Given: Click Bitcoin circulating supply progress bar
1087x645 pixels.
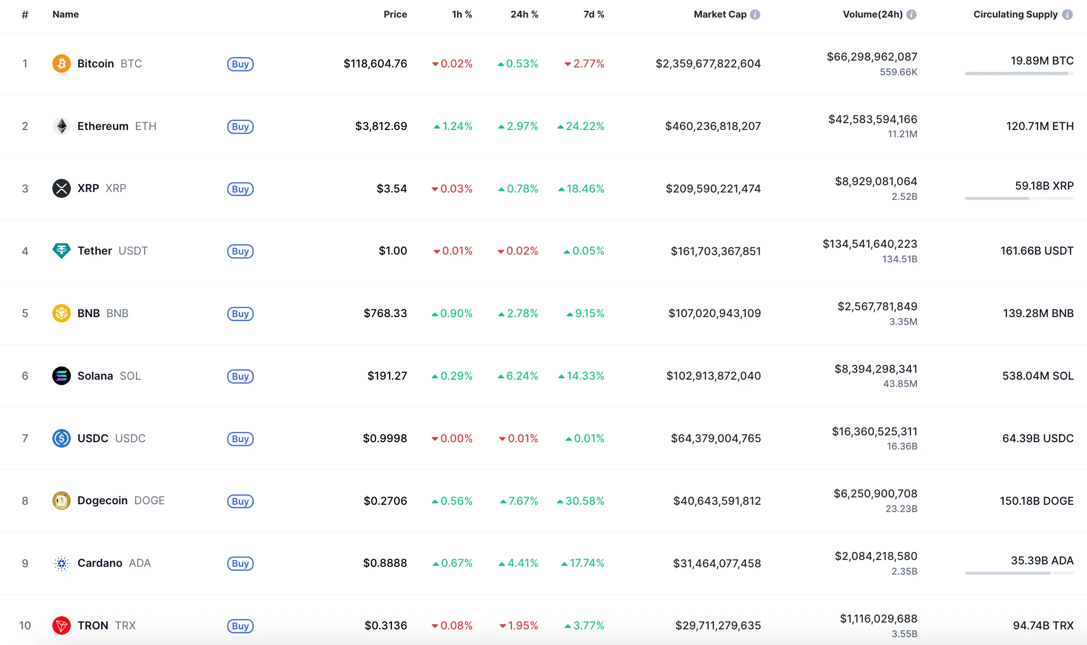Looking at the screenshot, I should [x=1019, y=74].
